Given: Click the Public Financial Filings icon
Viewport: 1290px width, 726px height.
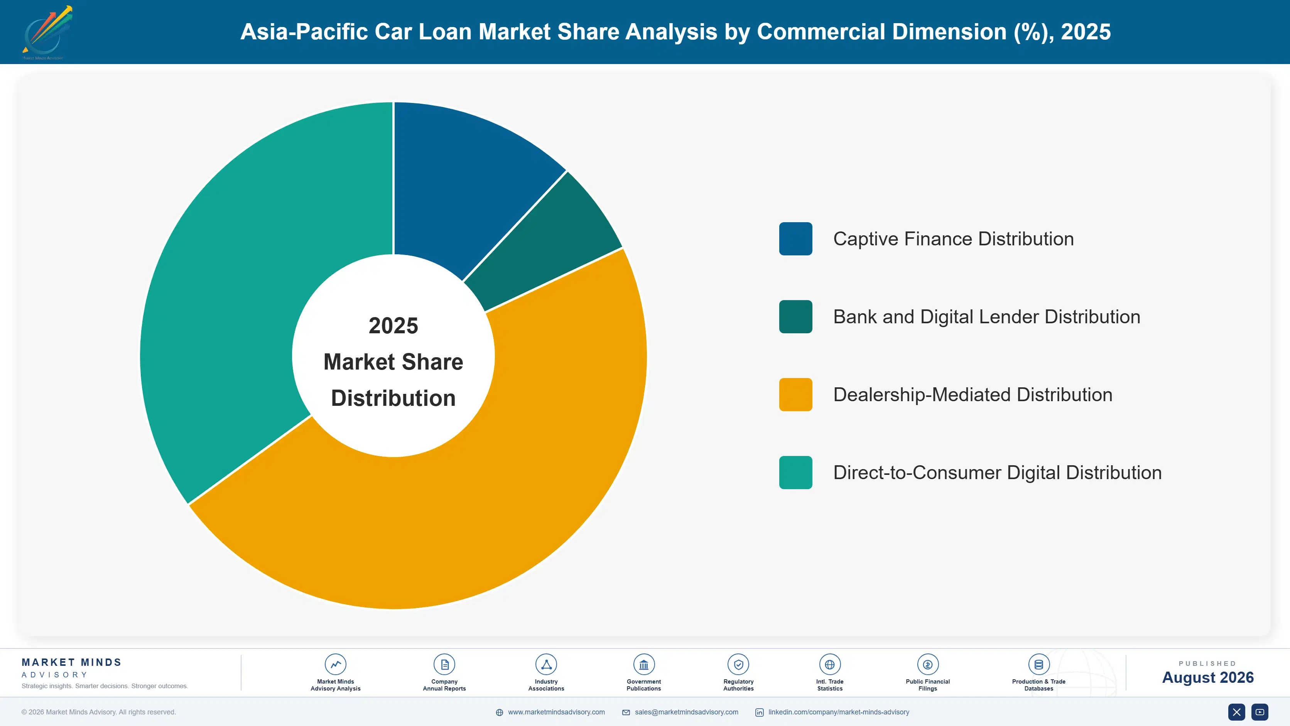Looking at the screenshot, I should tap(927, 664).
